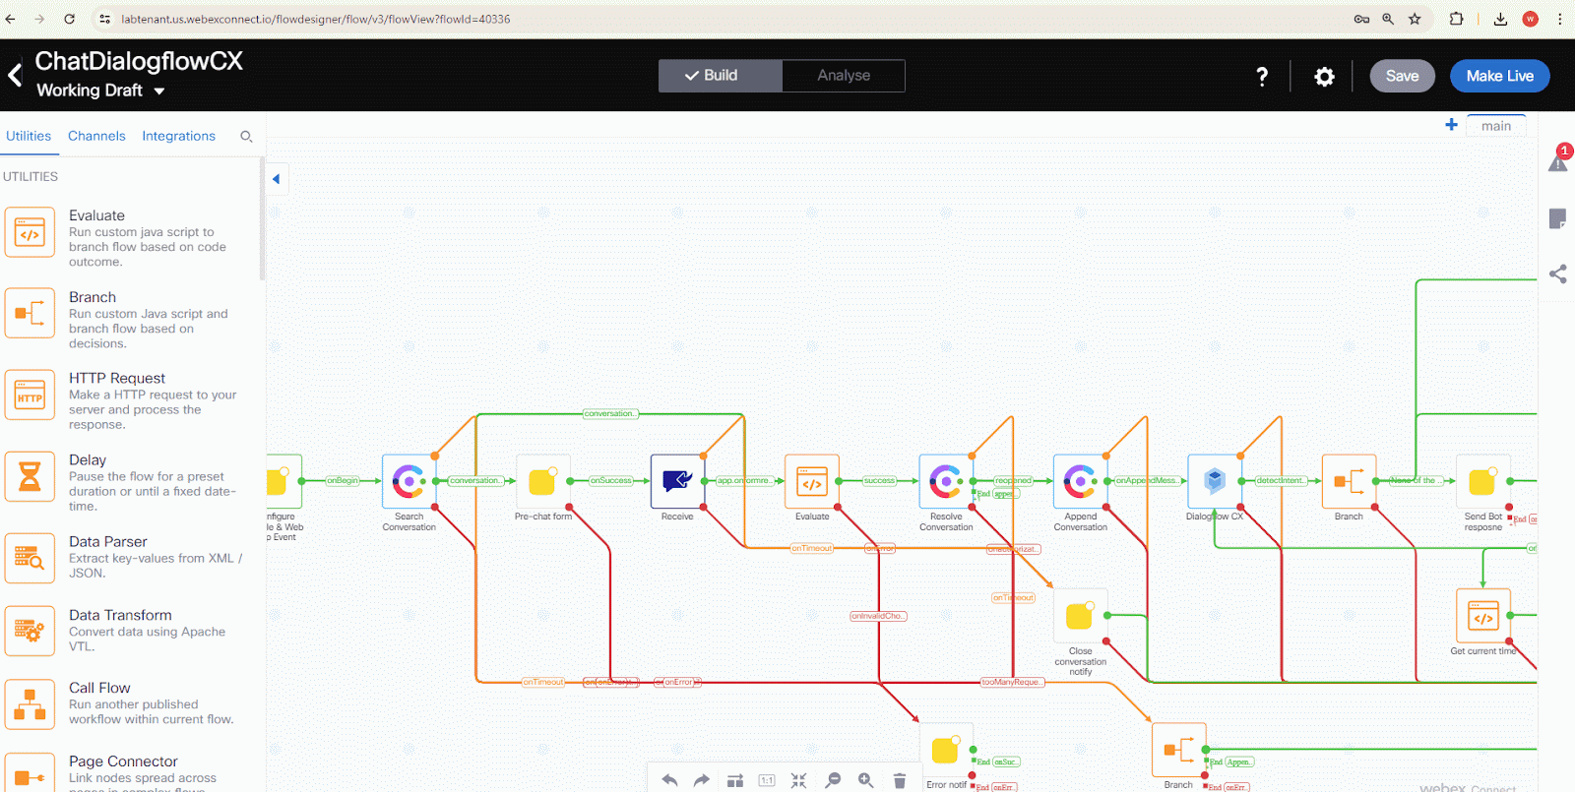The height and width of the screenshot is (792, 1575).
Task: Click the onInvalidCho edge label
Action: (878, 616)
